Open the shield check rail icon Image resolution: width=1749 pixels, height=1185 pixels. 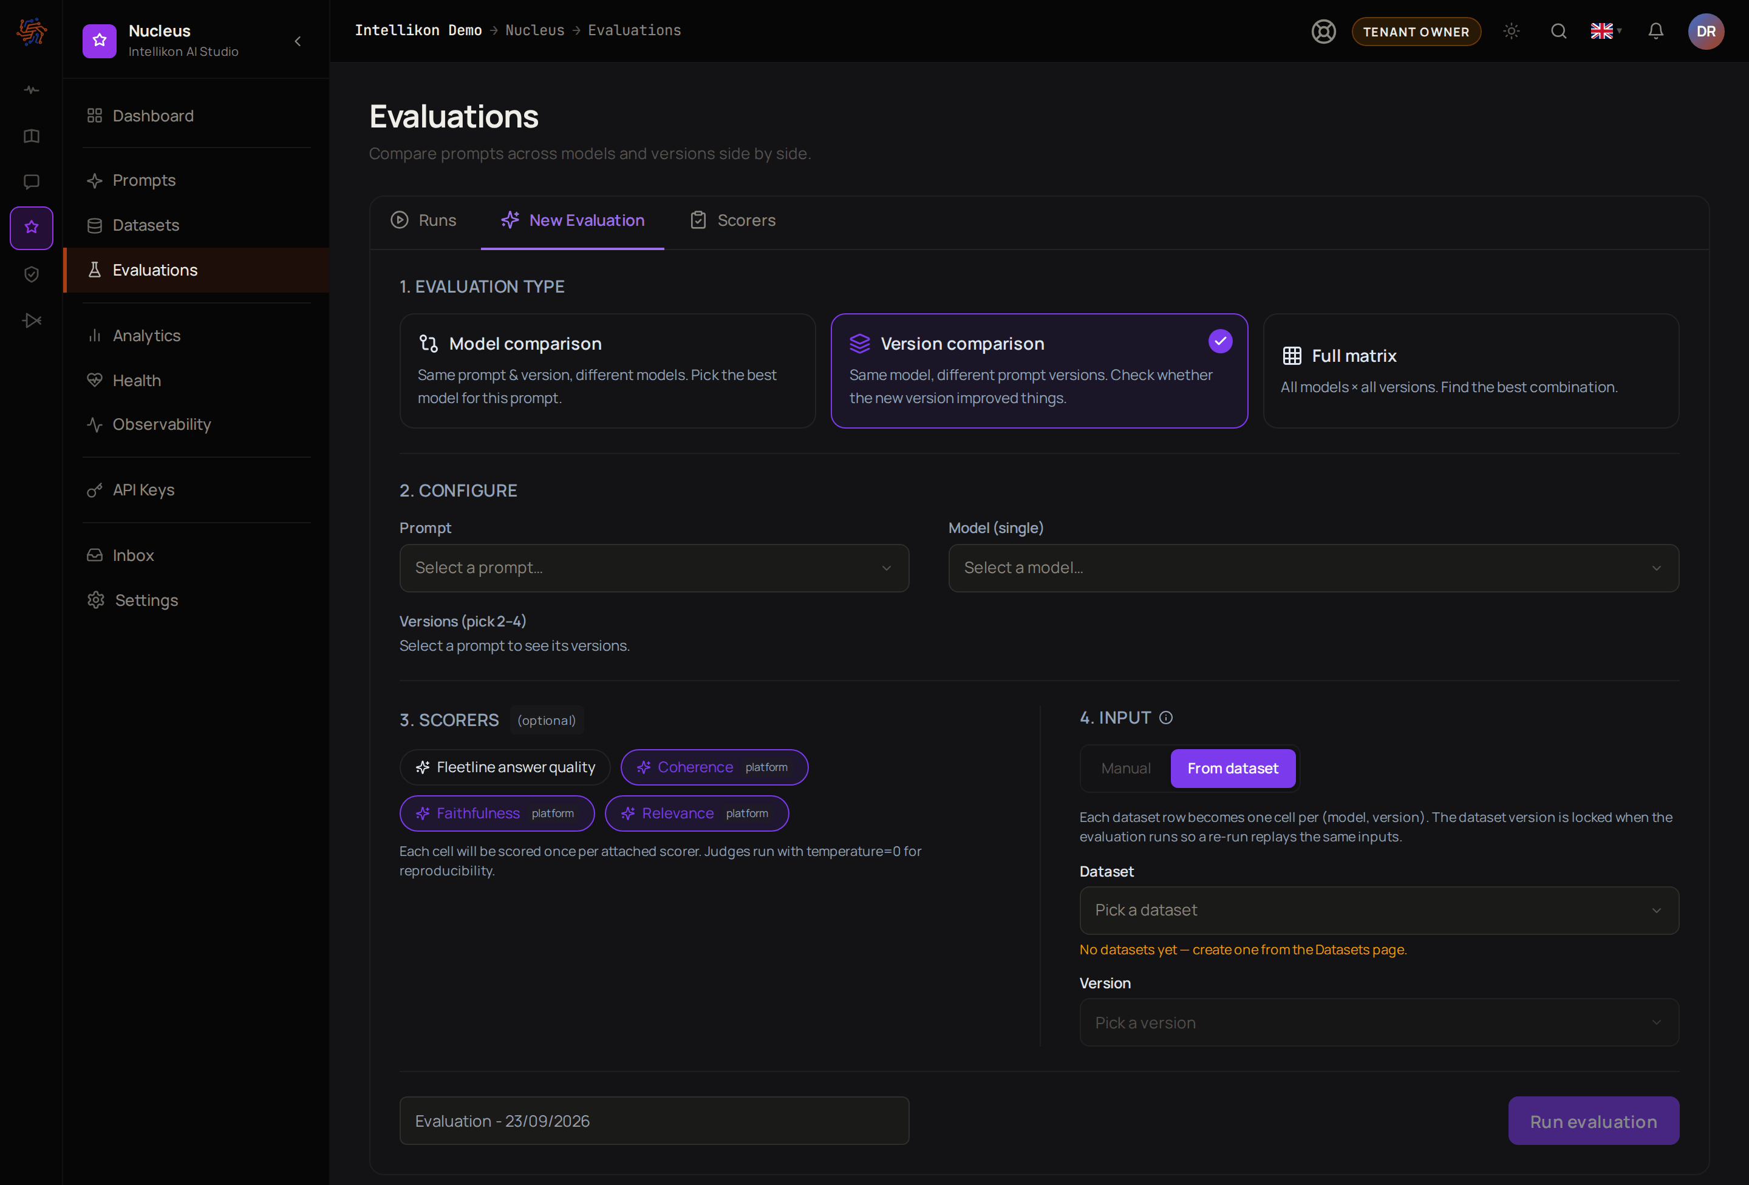[x=32, y=274]
